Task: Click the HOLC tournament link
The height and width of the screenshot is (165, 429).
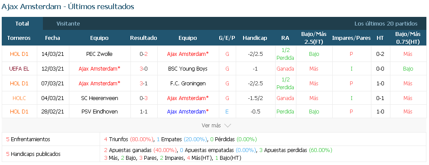Action: (x=19, y=98)
